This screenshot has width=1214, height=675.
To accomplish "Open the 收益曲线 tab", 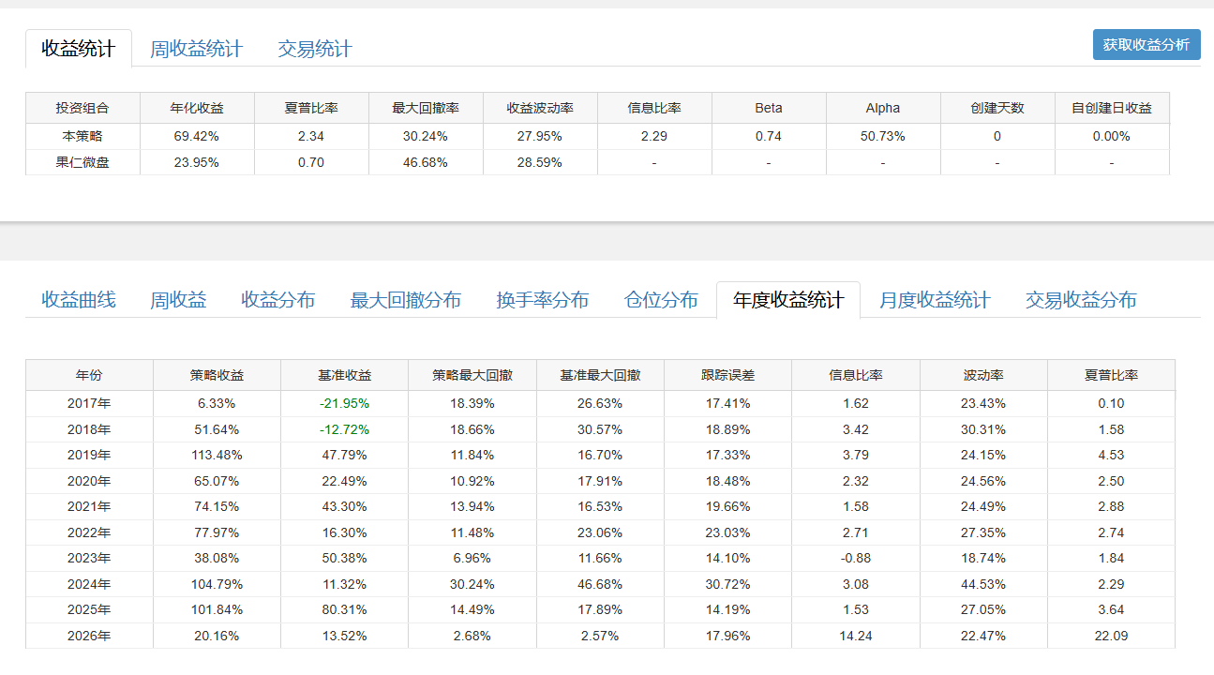I will pyautogui.click(x=79, y=300).
